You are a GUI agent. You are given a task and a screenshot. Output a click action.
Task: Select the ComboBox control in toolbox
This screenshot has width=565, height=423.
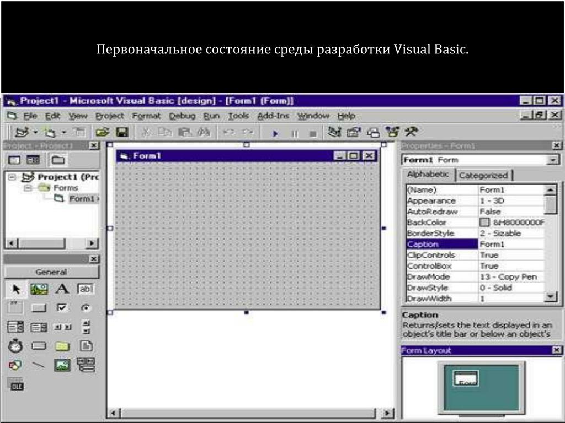(15, 327)
